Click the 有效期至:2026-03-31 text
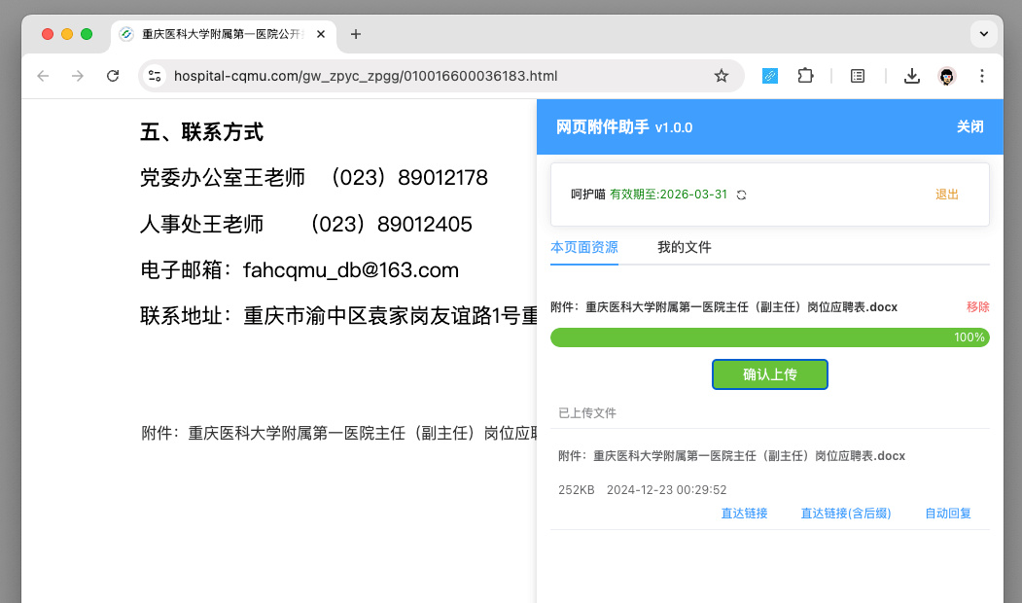The height and width of the screenshot is (603, 1022). (668, 195)
